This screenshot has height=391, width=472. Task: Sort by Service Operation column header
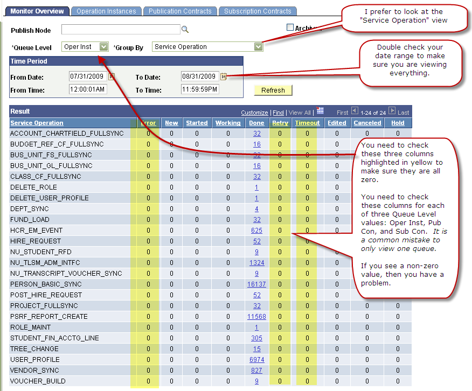point(37,123)
